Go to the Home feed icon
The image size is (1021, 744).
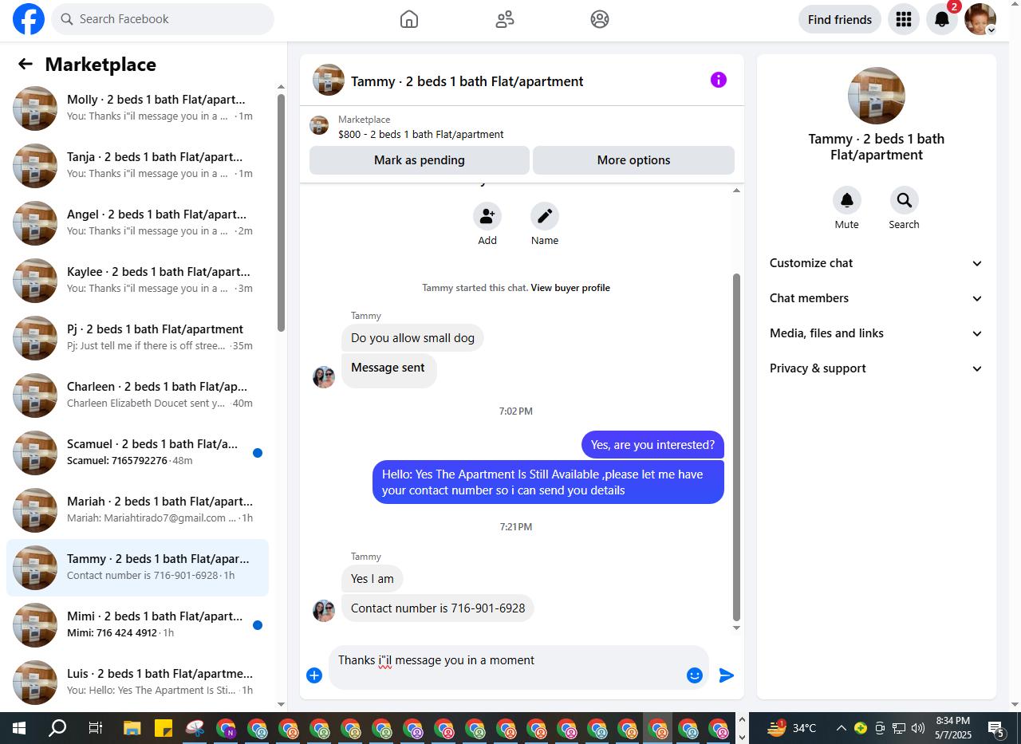(409, 19)
